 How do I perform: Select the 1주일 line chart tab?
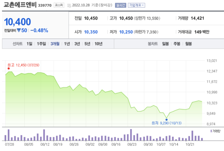coord(41,44)
